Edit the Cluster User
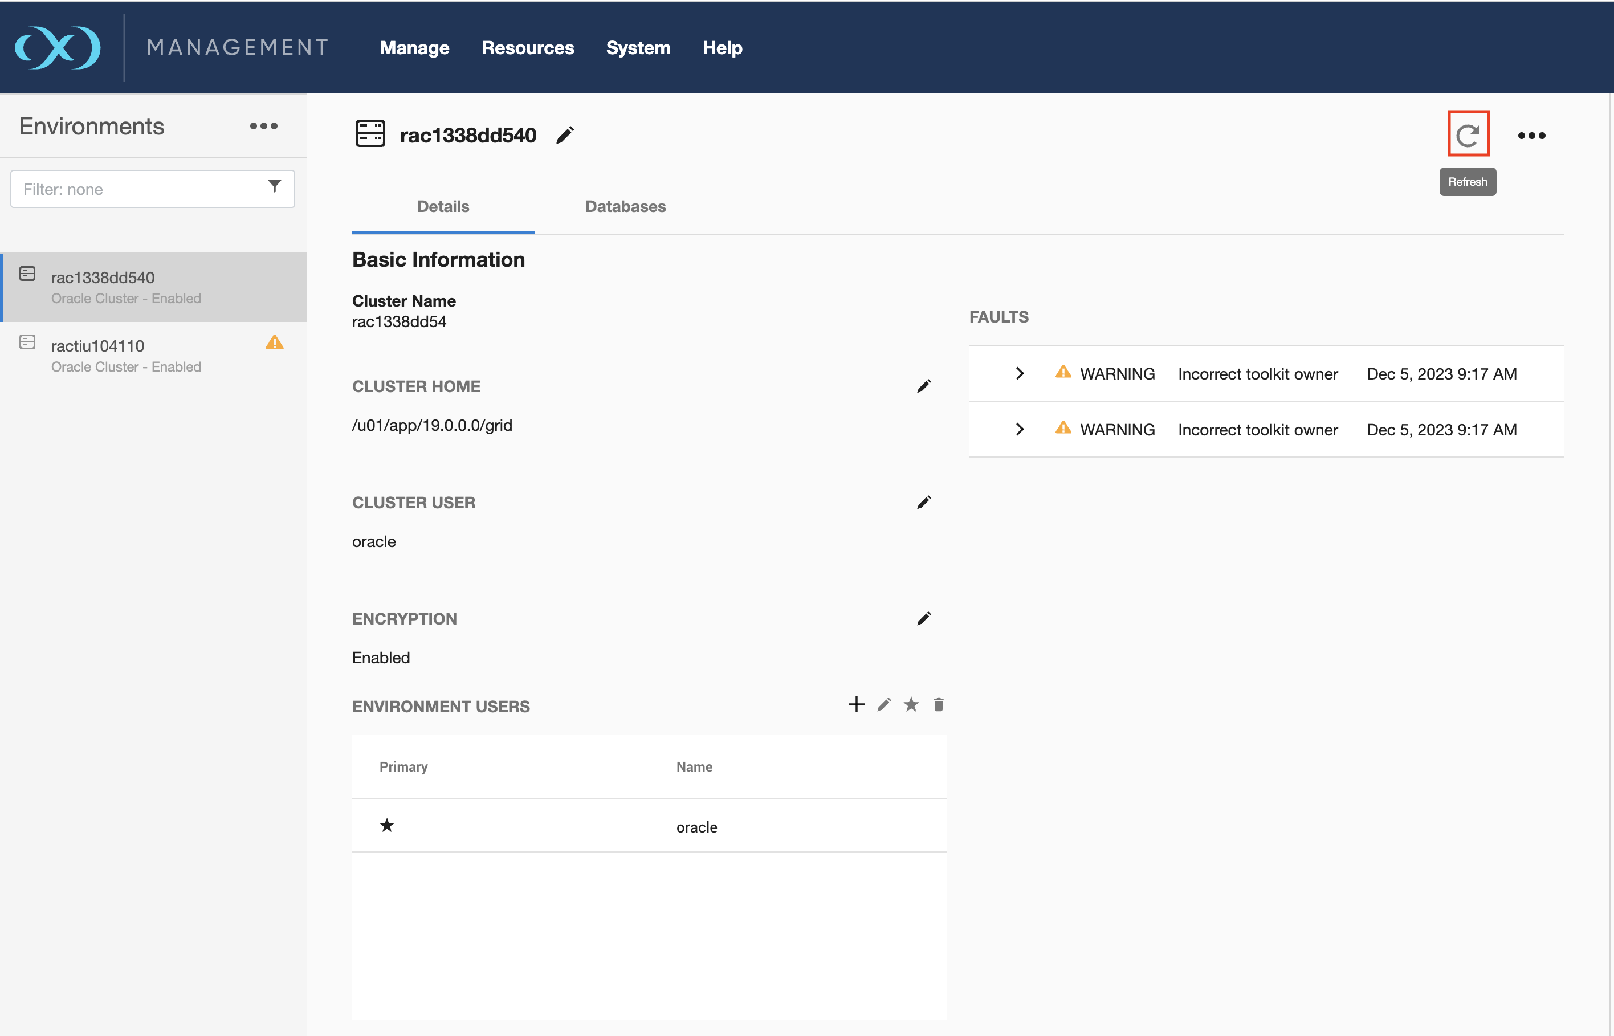 tap(924, 503)
